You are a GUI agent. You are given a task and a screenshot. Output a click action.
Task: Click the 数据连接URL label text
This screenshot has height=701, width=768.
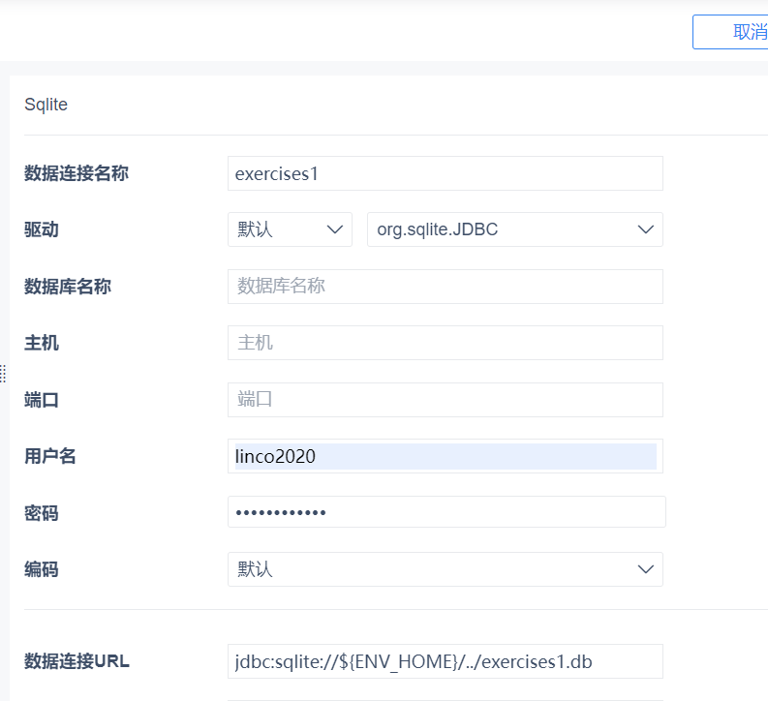(x=77, y=661)
